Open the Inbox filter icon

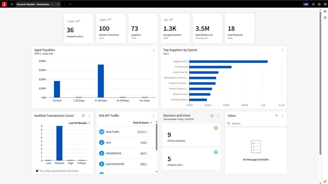(x=276, y=116)
